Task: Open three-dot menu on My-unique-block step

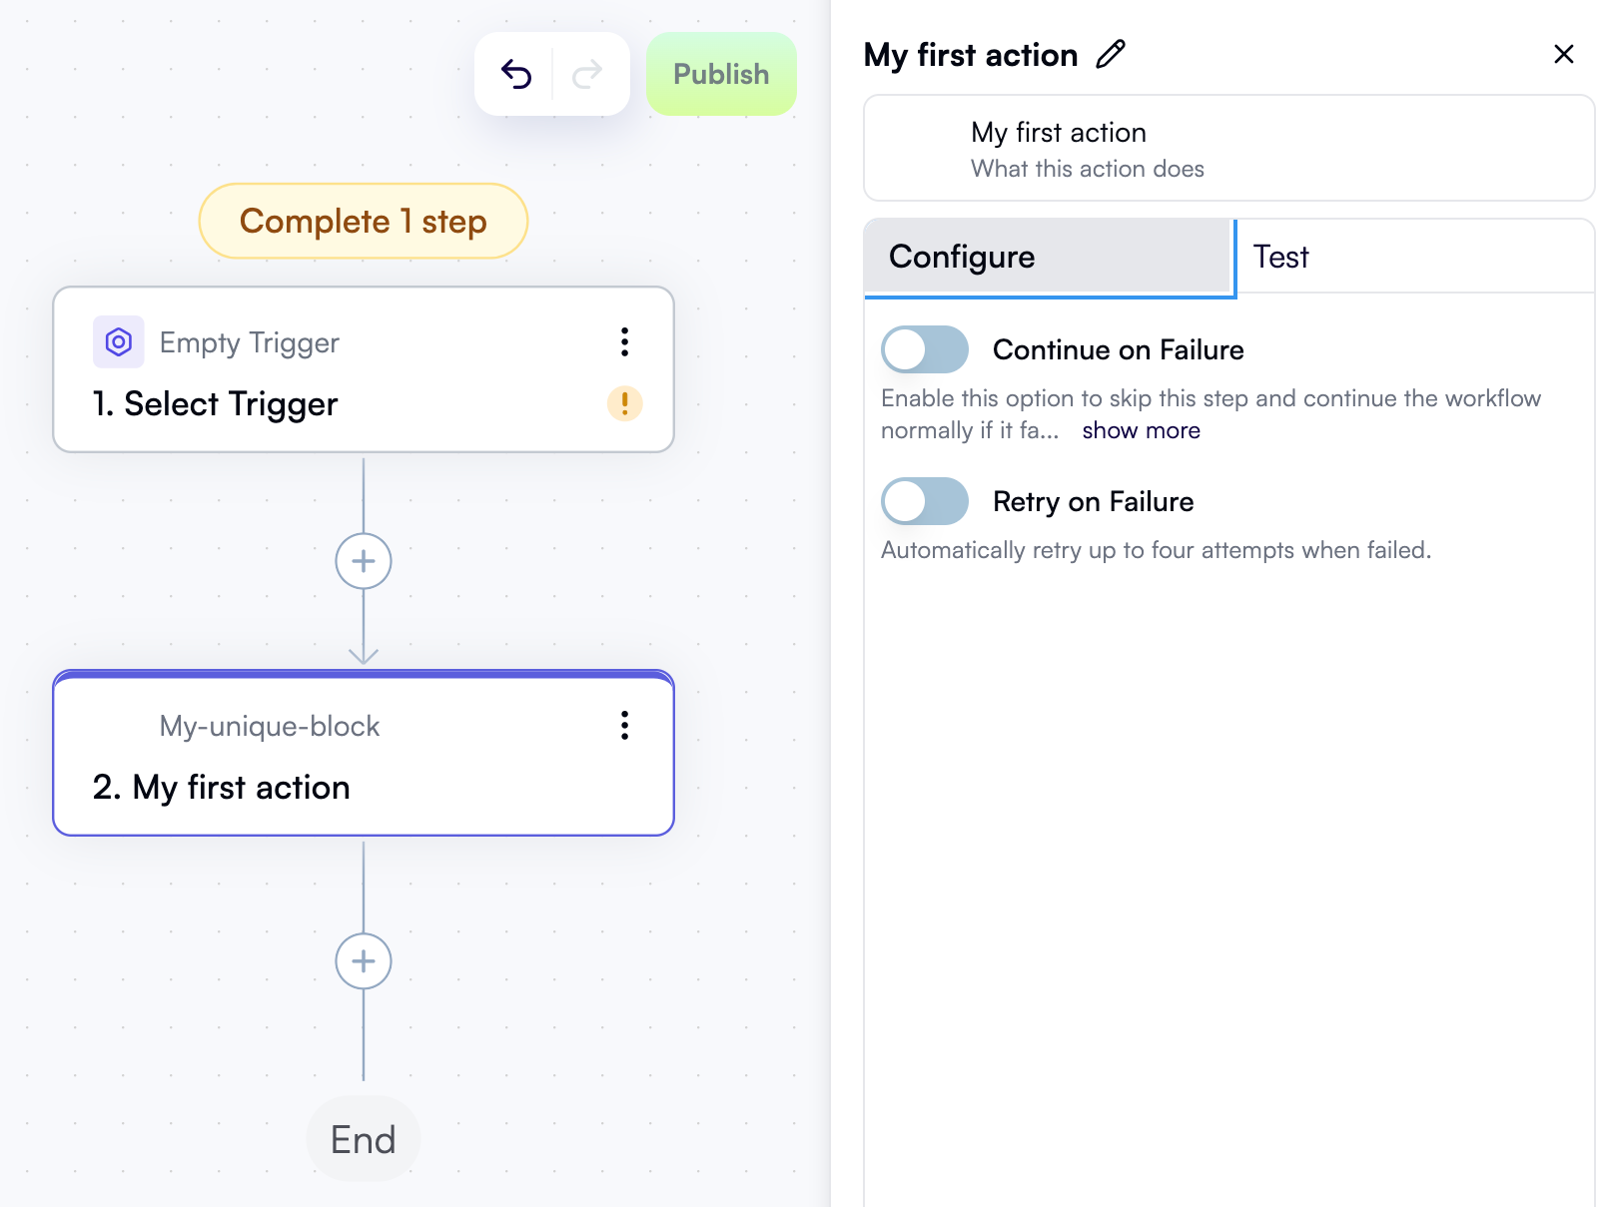Action: click(624, 725)
